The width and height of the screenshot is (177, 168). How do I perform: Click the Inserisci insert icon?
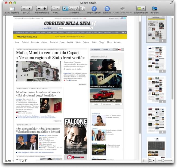pos(154,8)
